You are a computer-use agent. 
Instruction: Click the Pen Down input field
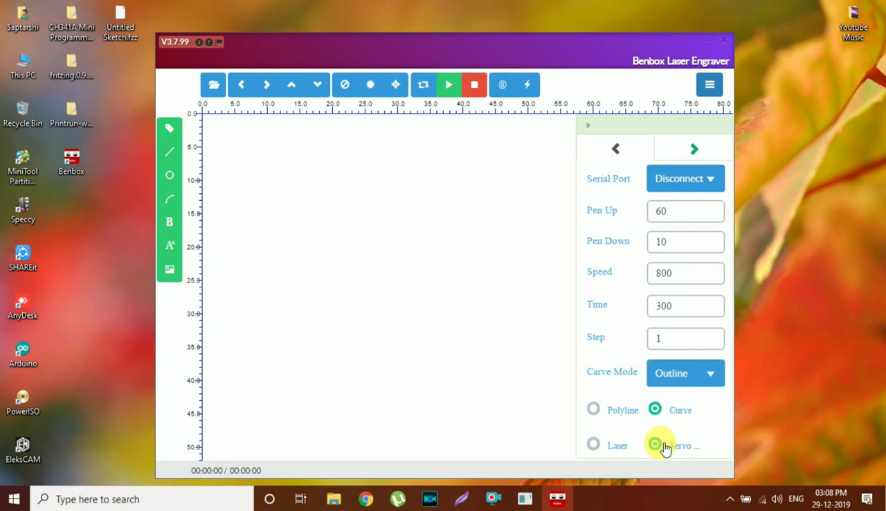pos(685,242)
